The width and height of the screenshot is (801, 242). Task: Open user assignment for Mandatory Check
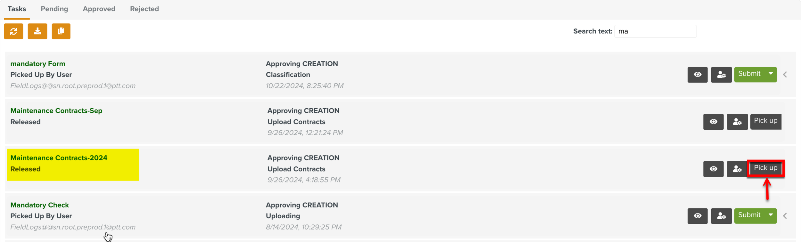pyautogui.click(x=721, y=216)
